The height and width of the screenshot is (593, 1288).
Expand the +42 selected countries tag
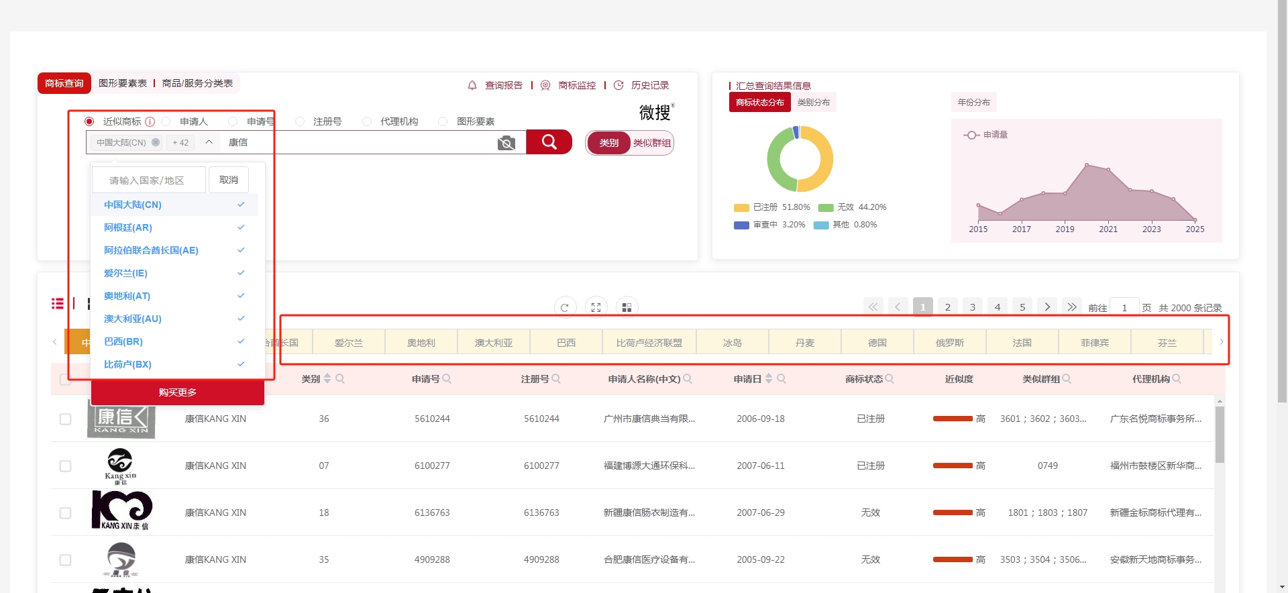pos(180,142)
